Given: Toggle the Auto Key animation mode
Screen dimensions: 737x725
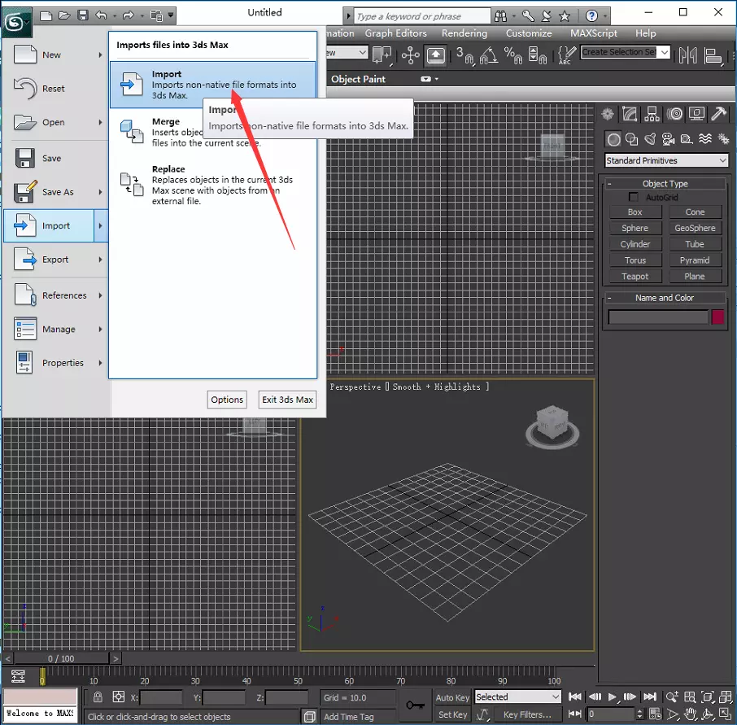Looking at the screenshot, I should tap(452, 697).
